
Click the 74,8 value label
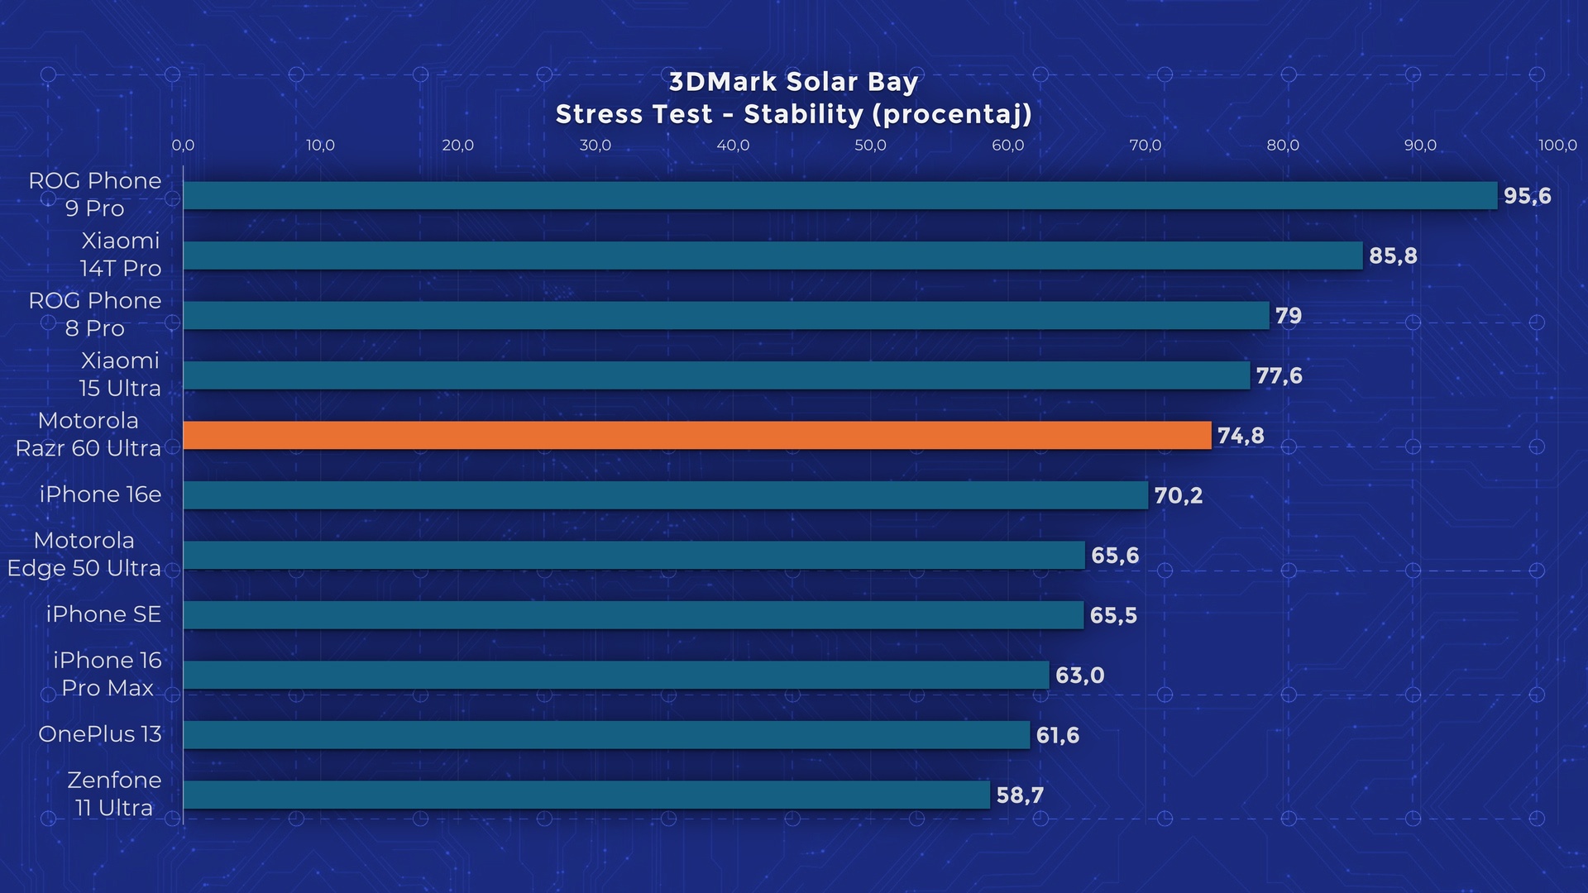(1240, 436)
